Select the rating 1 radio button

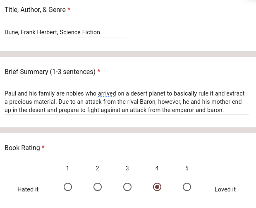68,187
